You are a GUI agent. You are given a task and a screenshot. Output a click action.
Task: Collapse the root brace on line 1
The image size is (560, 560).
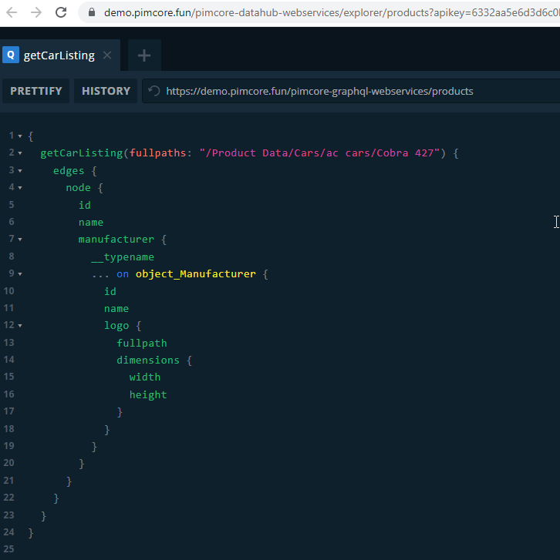(20, 136)
